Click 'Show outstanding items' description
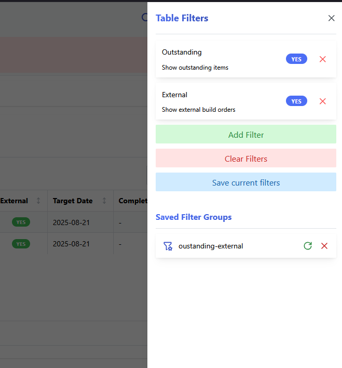Viewport: 342px width, 368px height. [x=195, y=68]
